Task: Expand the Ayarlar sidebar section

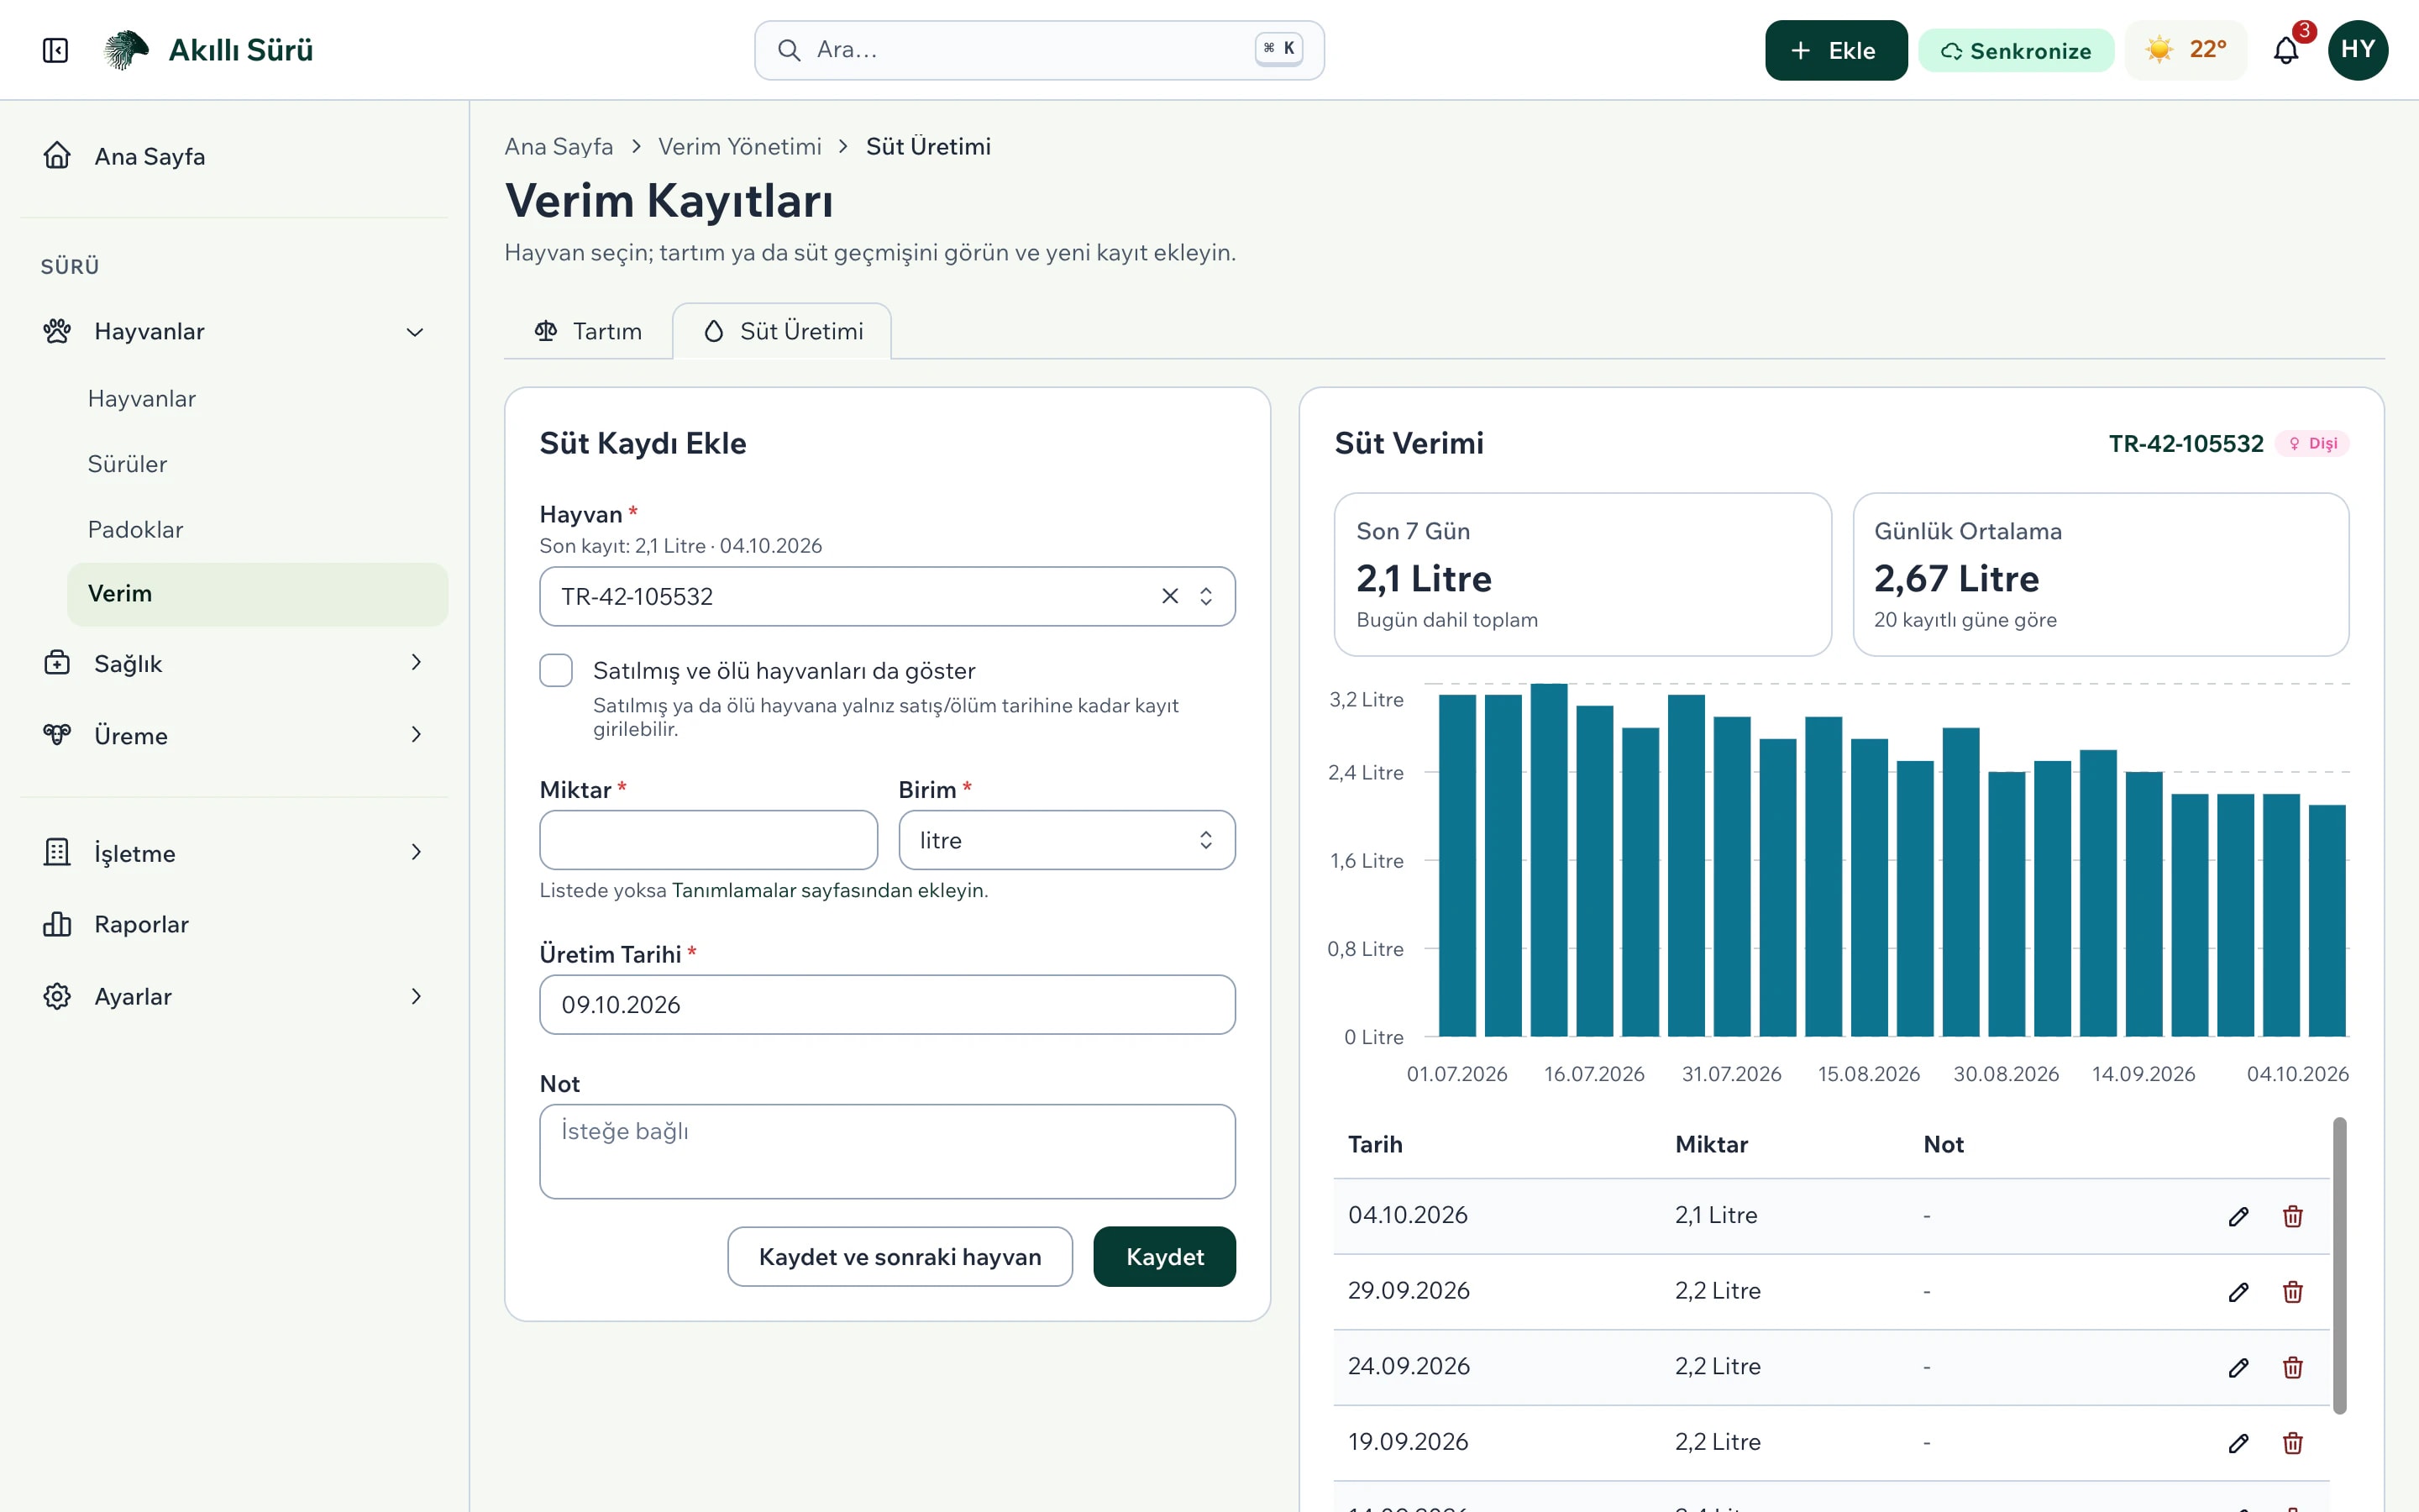Action: [x=234, y=996]
